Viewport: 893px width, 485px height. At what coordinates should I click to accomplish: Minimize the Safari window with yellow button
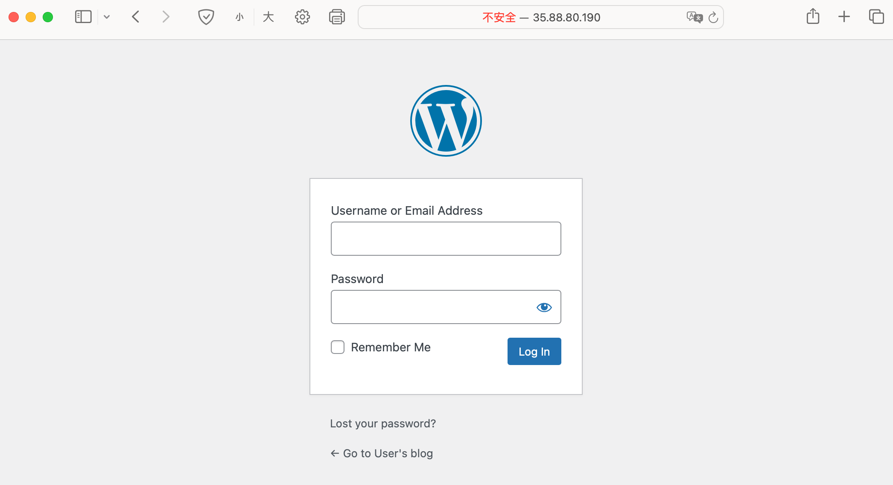pyautogui.click(x=31, y=17)
